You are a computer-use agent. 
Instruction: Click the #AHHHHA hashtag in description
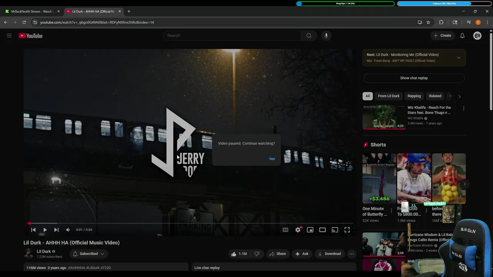tap(77, 268)
